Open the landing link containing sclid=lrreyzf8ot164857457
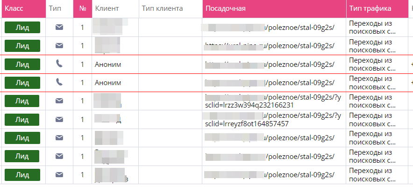 pos(273,119)
